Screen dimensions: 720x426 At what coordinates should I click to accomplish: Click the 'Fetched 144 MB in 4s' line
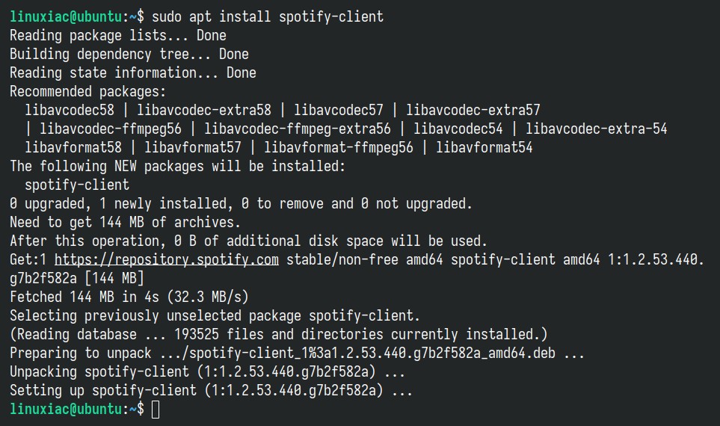tap(129, 297)
